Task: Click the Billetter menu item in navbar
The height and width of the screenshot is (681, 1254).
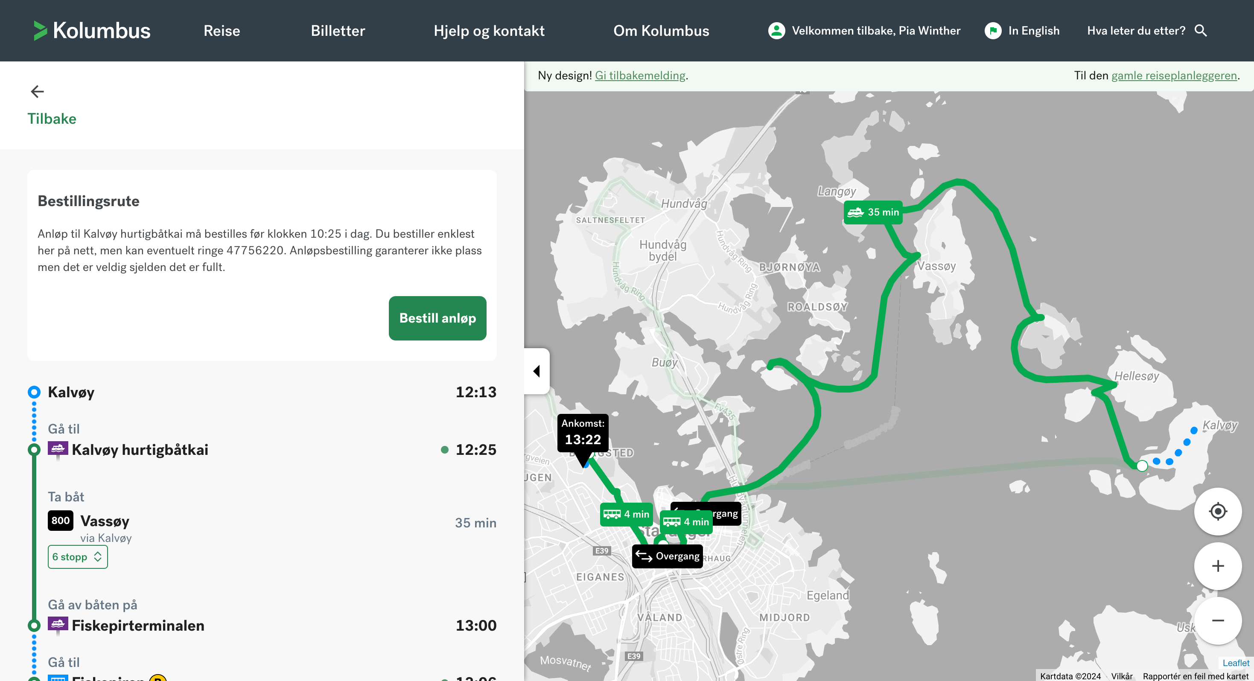Action: pos(336,30)
